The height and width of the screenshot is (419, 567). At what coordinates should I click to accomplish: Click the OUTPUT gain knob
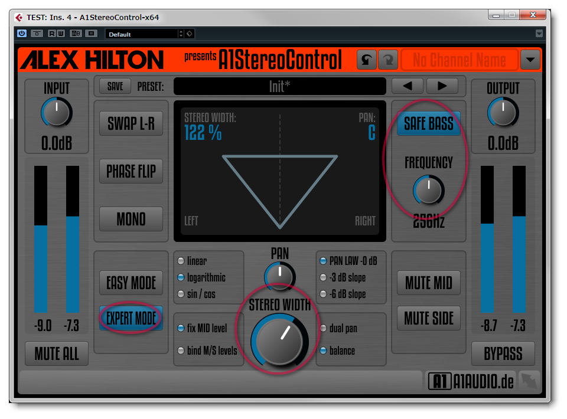(x=503, y=112)
